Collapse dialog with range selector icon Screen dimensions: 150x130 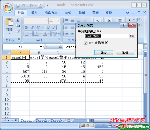pyautogui.click(x=132, y=36)
